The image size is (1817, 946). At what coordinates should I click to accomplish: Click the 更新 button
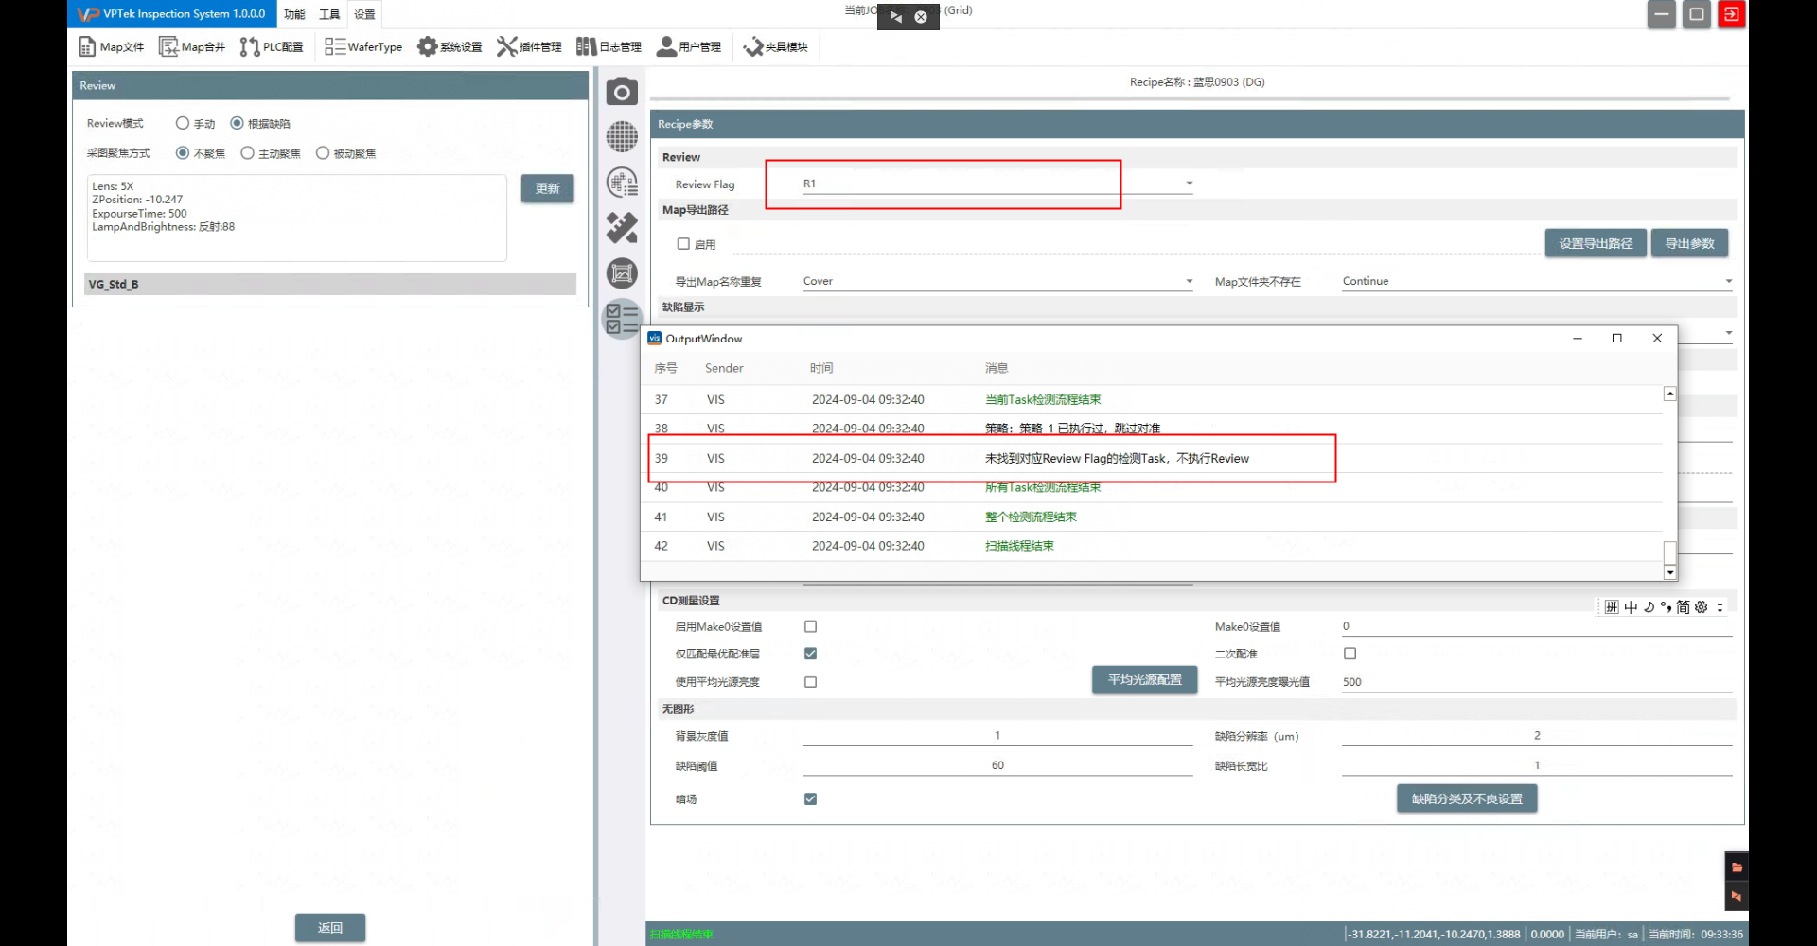[x=547, y=188]
